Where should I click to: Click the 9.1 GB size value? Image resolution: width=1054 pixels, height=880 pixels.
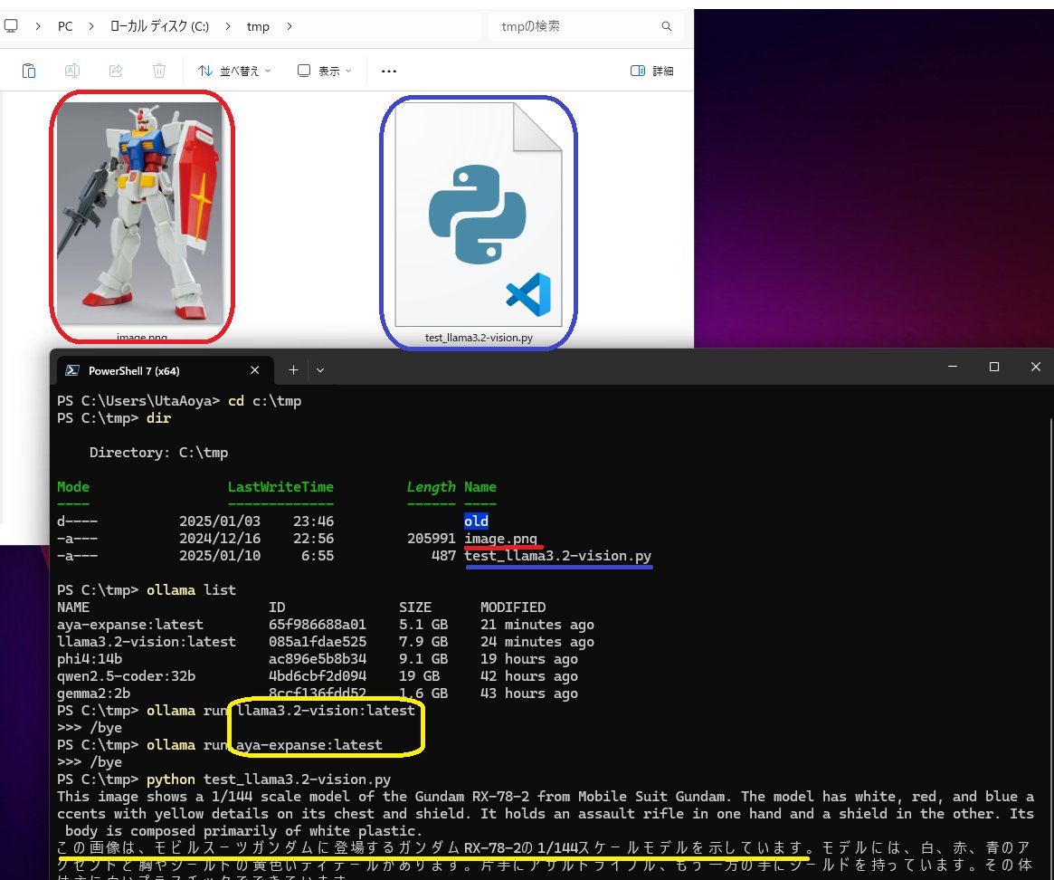423,659
